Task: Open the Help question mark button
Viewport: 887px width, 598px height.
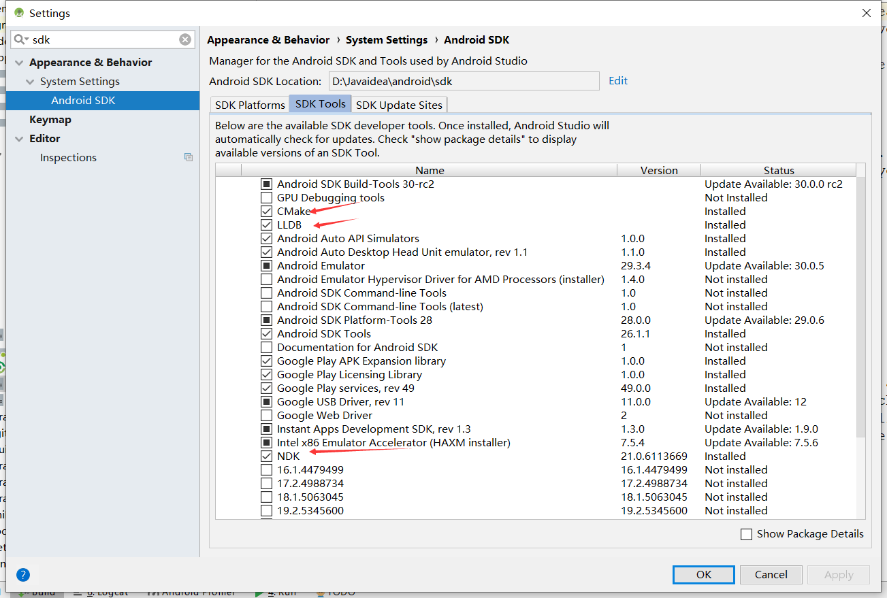Action: (22, 575)
